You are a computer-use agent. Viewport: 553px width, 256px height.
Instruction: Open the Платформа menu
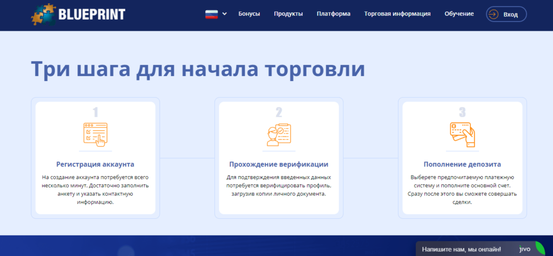pyautogui.click(x=333, y=14)
